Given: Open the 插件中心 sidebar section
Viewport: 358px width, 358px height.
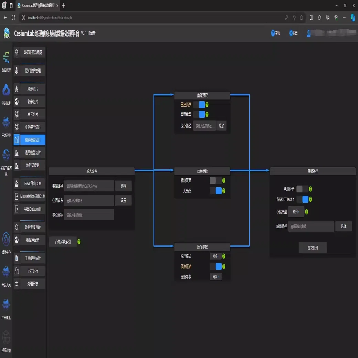Looking at the screenshot, I should tap(6, 243).
